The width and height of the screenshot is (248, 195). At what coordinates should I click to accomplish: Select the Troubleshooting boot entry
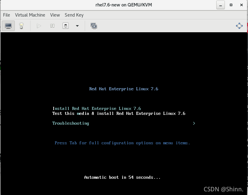71,123
